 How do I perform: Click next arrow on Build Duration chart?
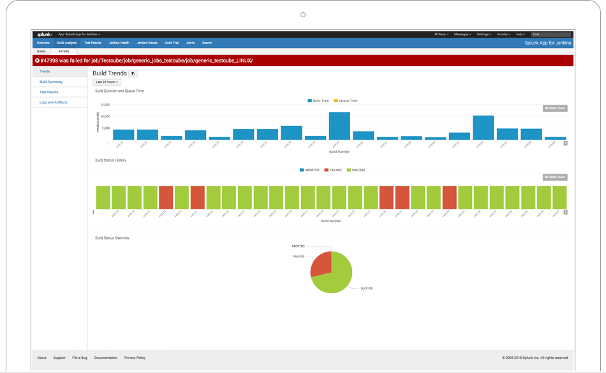coord(565,143)
